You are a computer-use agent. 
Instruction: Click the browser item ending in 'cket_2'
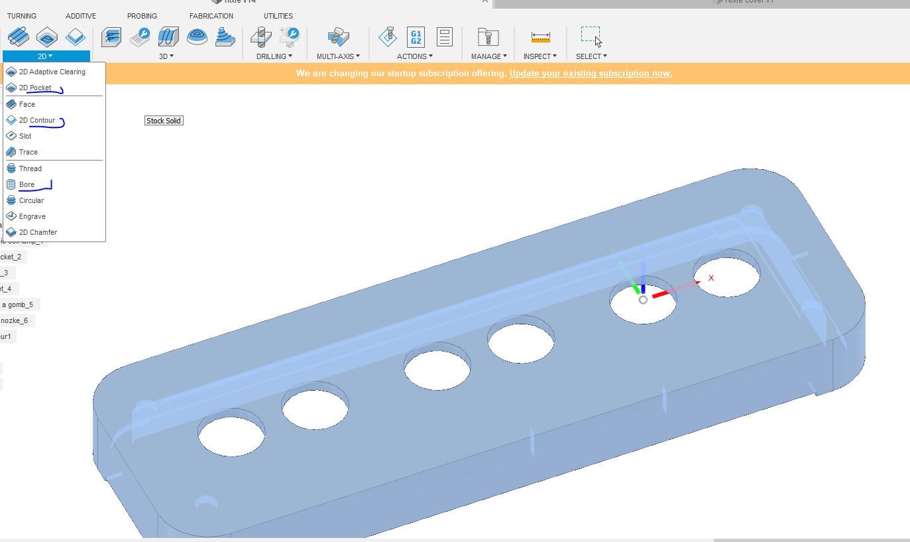(x=13, y=257)
